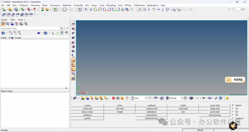Click the quick edit panel button
The width and height of the screenshot is (249, 132).
(x=215, y=105)
